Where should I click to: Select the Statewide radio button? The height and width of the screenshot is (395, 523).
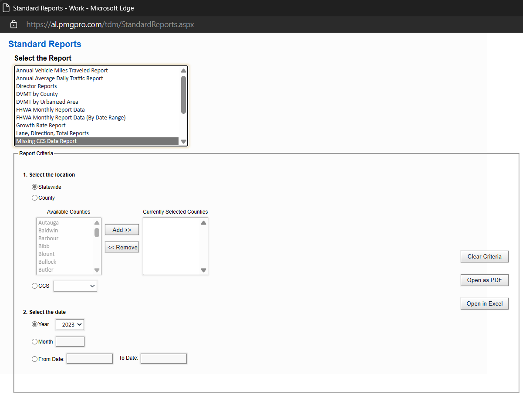click(35, 187)
